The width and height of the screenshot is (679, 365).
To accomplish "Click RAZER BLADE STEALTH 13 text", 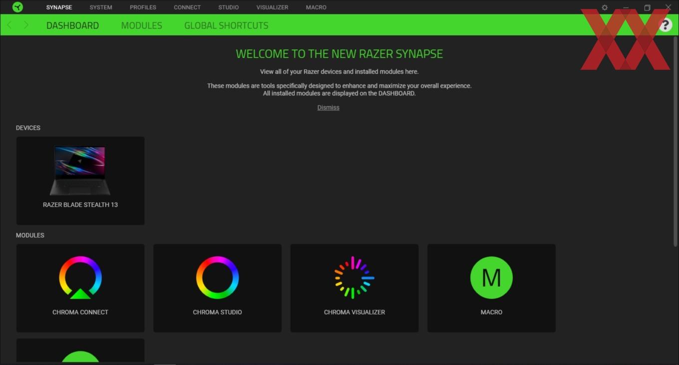I will coord(80,205).
